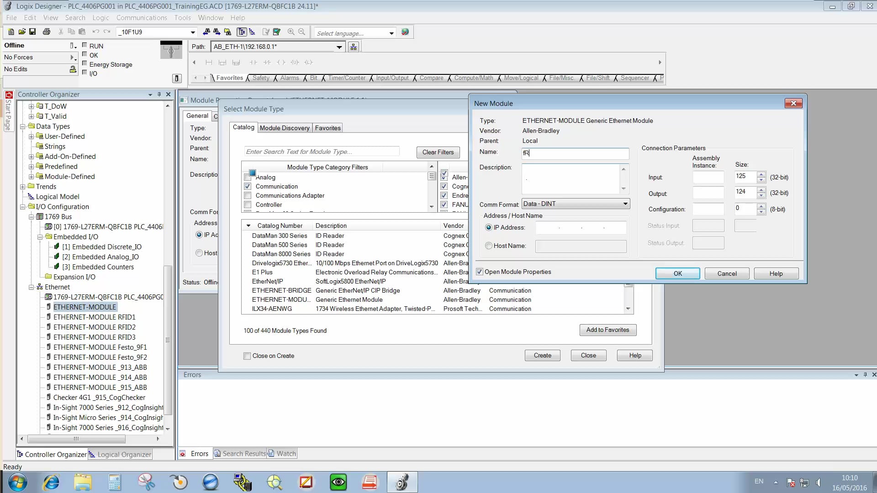Screen dimensions: 877x493
Task: Switch to the Module Discovery tab
Action: [x=284, y=128]
